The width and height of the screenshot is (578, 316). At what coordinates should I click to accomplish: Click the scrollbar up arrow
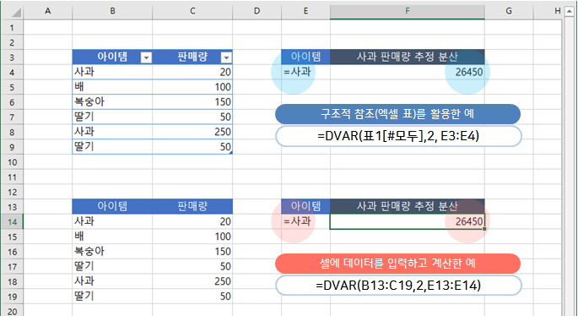pos(570,12)
